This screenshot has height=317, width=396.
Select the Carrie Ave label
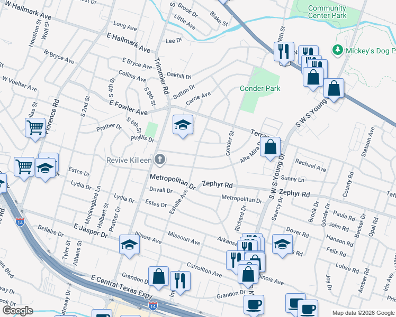point(198,99)
